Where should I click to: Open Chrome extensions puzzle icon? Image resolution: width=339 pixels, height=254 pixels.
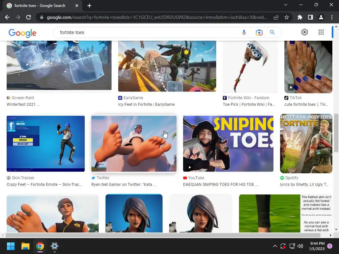tap(300, 17)
